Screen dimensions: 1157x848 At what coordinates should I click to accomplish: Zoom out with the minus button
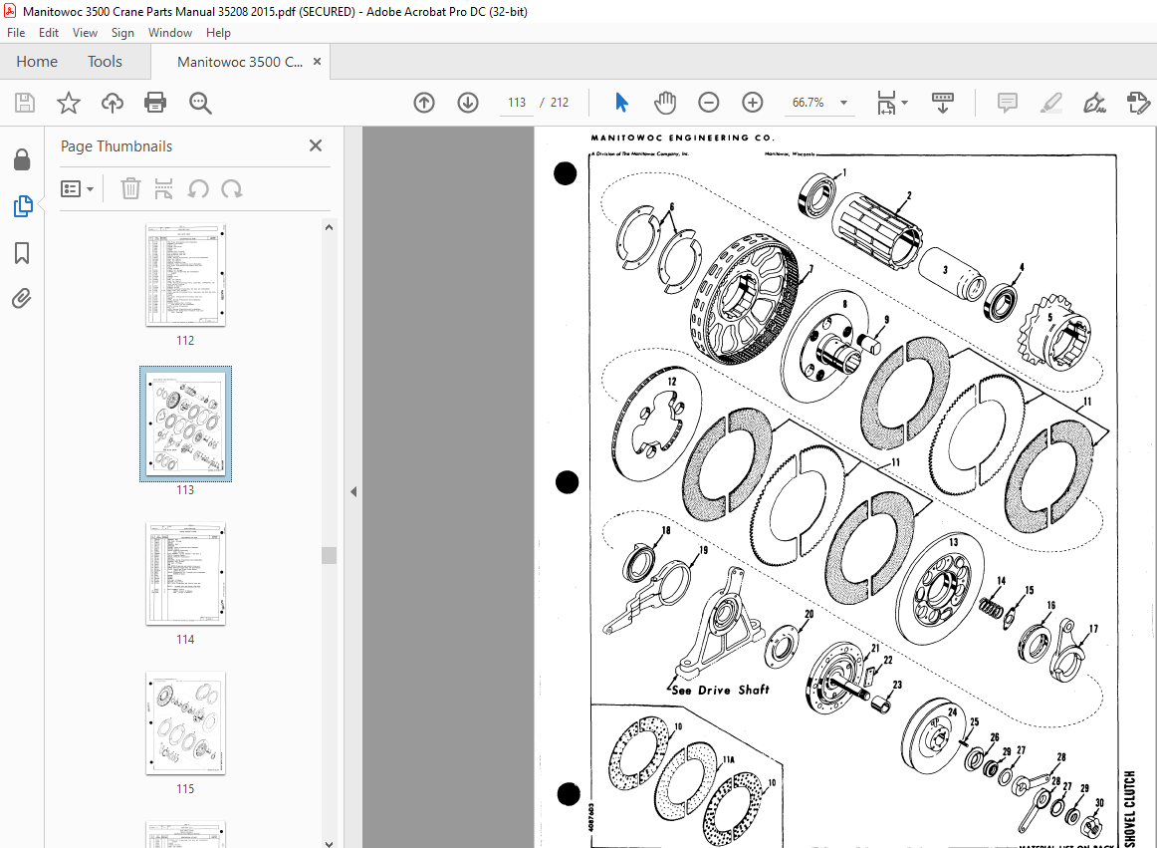pyautogui.click(x=708, y=103)
